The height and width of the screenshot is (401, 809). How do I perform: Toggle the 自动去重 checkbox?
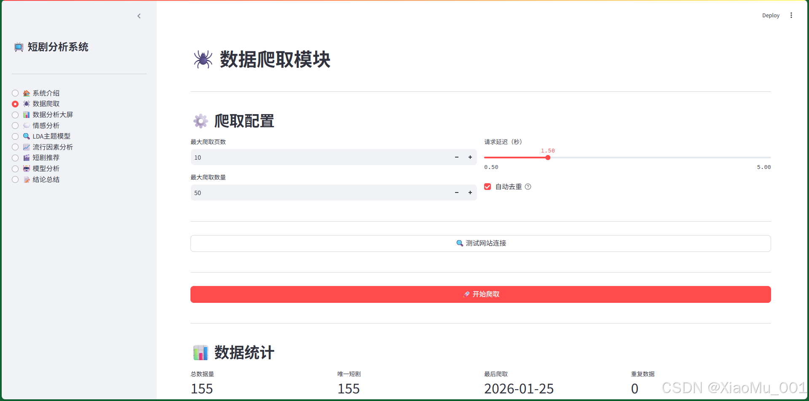pyautogui.click(x=488, y=187)
